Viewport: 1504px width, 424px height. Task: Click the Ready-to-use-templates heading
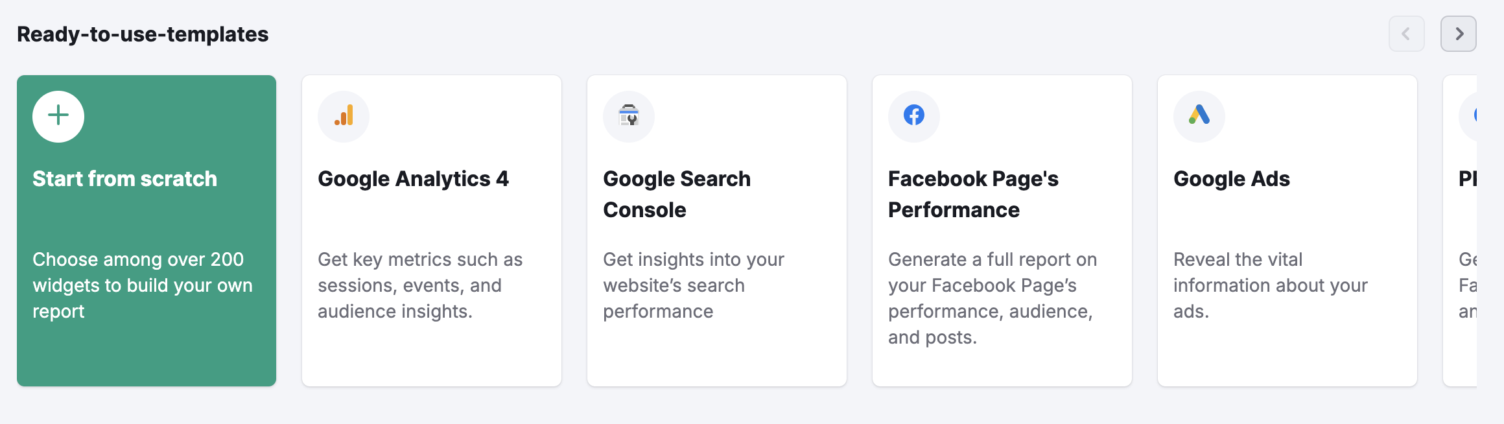[x=142, y=34]
